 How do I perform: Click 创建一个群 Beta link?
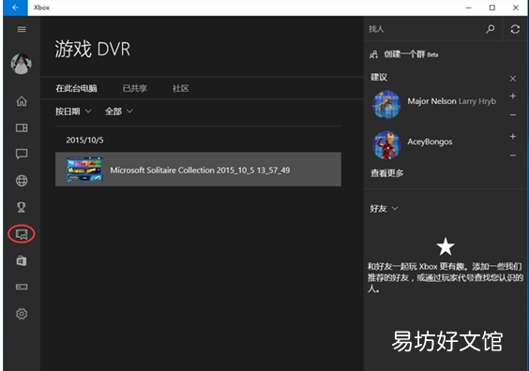(411, 54)
